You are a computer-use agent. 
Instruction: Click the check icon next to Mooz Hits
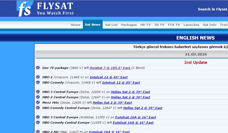(38, 103)
